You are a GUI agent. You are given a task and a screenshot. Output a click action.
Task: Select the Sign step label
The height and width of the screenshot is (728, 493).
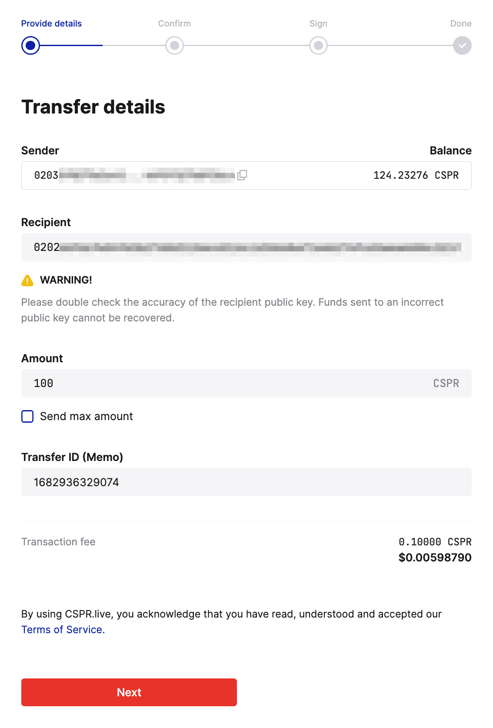(x=318, y=23)
